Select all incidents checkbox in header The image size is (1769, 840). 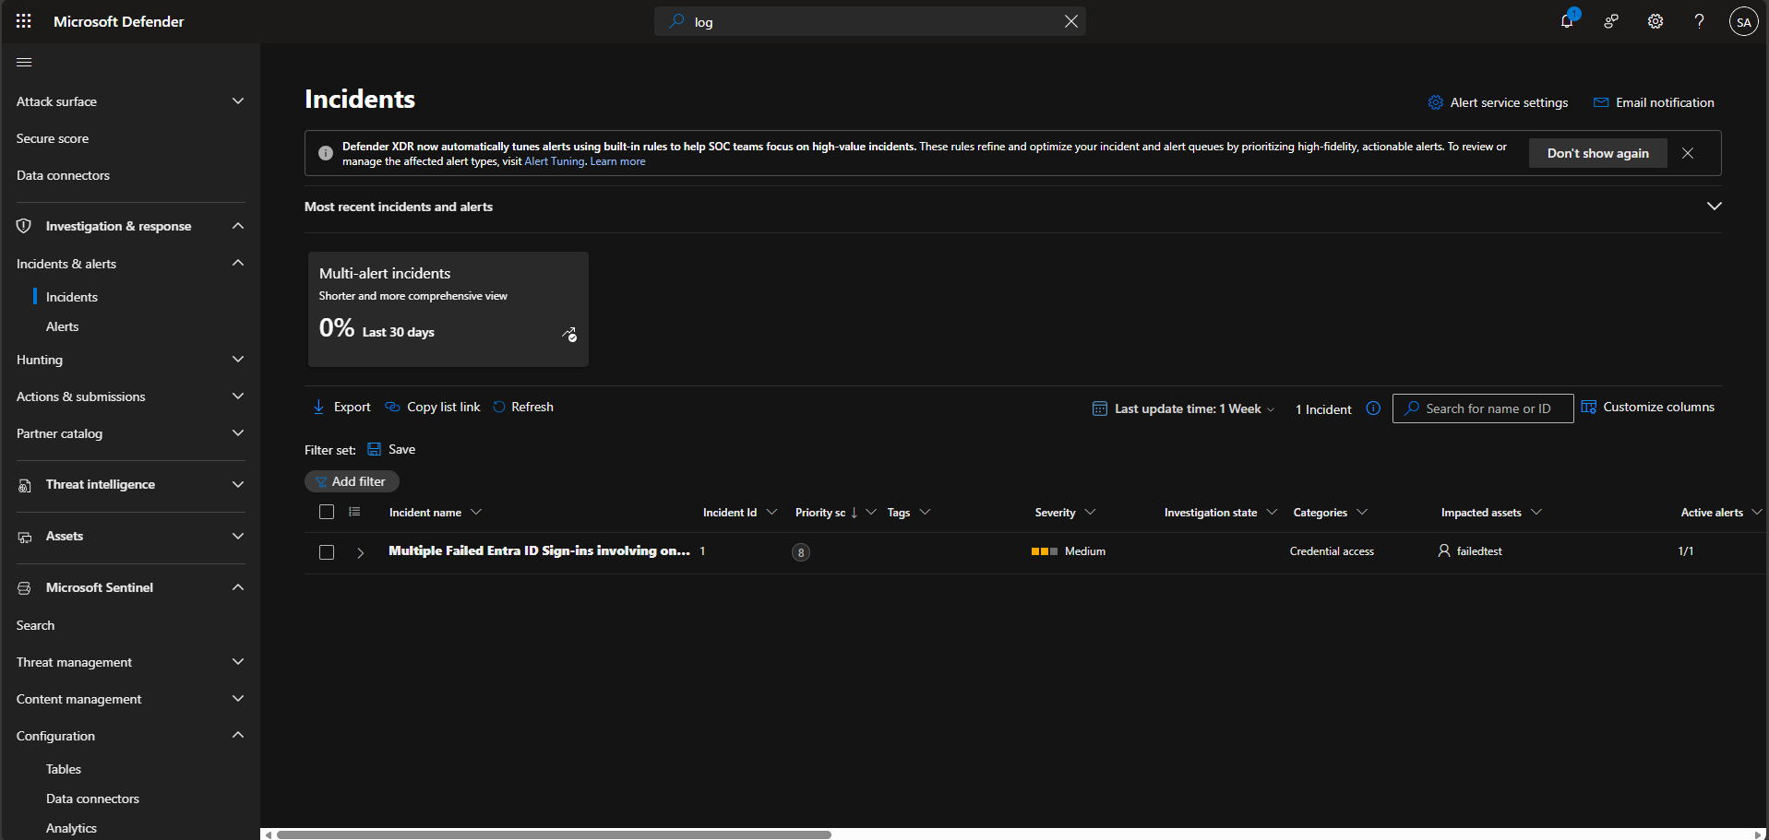[x=327, y=512]
